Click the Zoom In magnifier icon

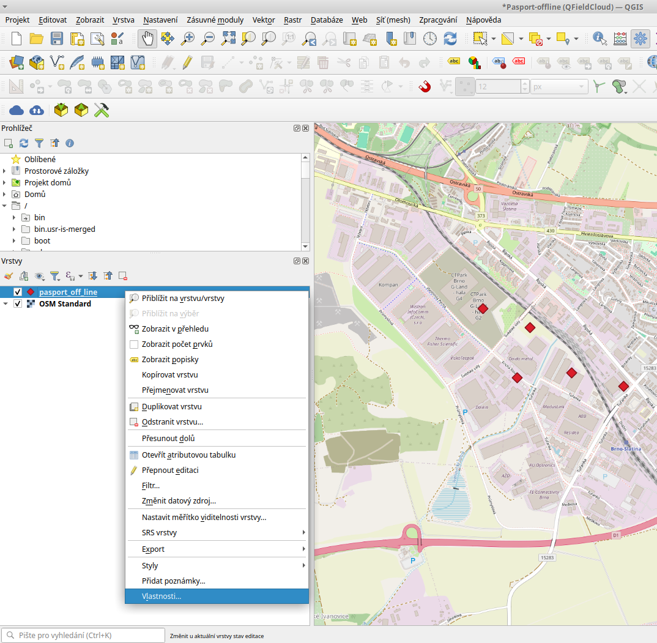[187, 39]
